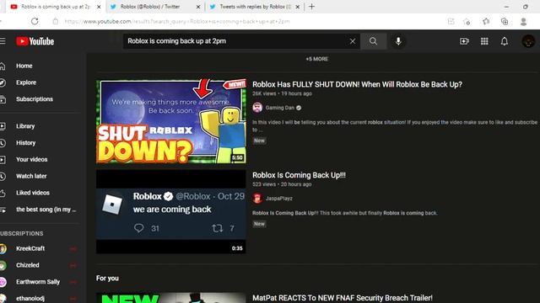Close the YouTube search results tab
Screen dimensions: 540x303
pos(99,7)
